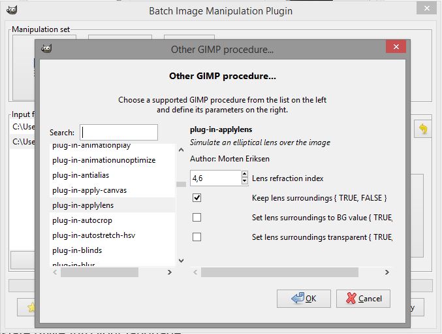The image size is (442, 334).
Task: Select plug-in-autostretch-hsv procedure
Action: pyautogui.click(x=112, y=235)
